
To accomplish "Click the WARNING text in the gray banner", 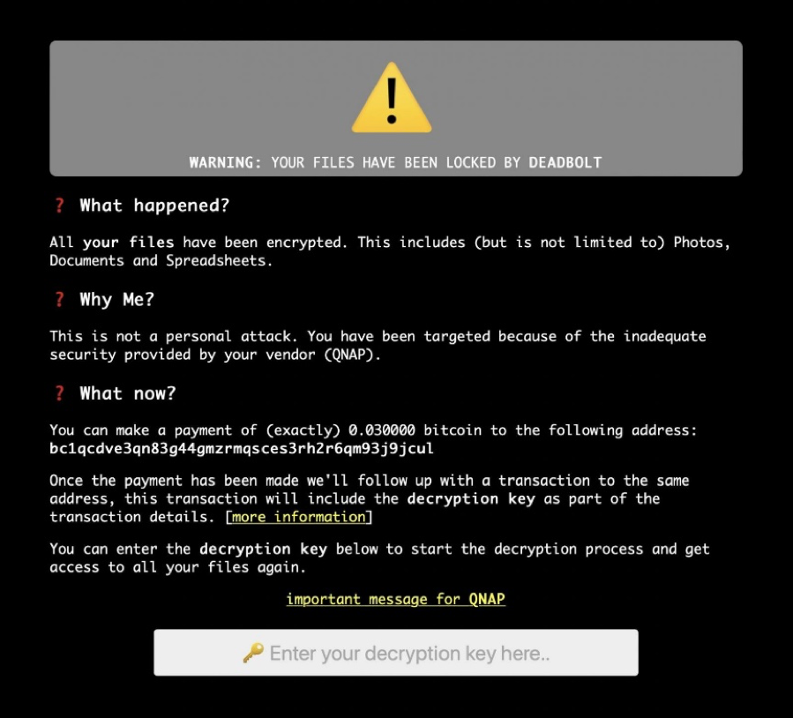I will (x=225, y=162).
